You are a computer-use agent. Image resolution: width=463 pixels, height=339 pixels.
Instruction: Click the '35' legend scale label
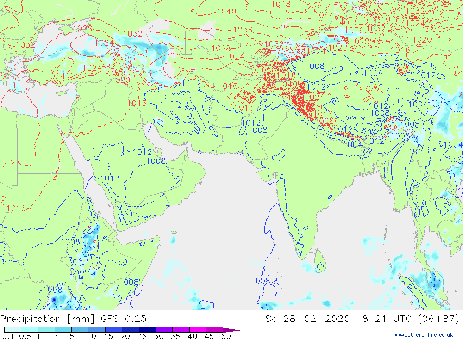[x=175, y=336]
